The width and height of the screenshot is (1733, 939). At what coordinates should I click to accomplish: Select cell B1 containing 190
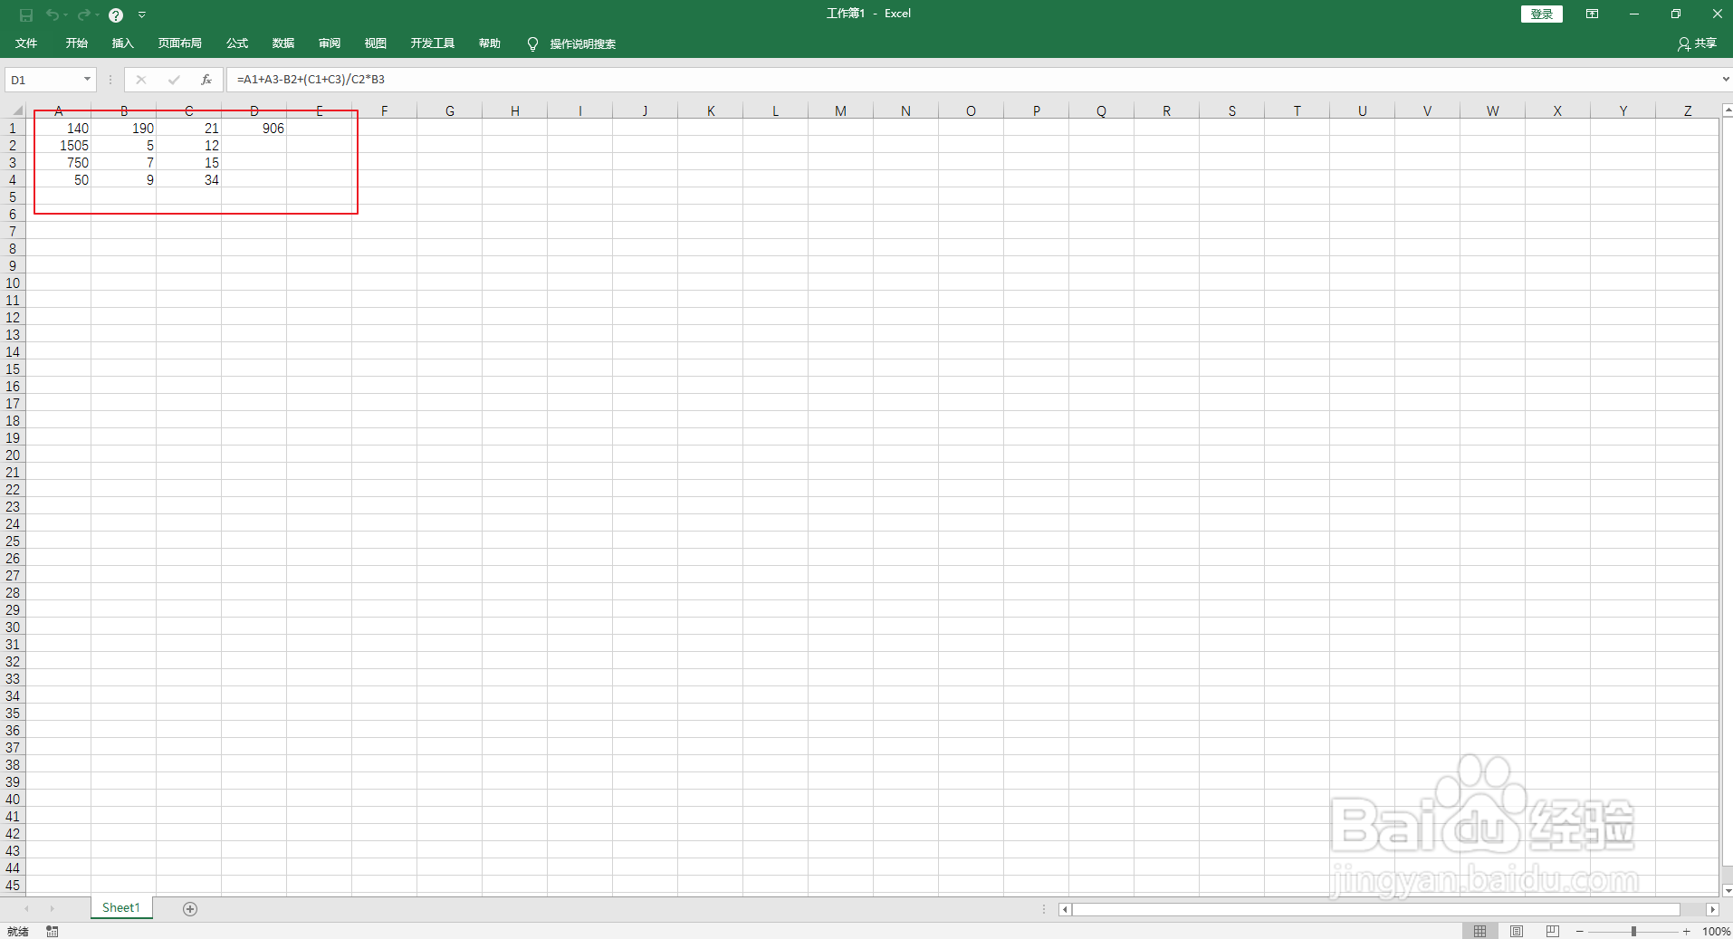(124, 129)
